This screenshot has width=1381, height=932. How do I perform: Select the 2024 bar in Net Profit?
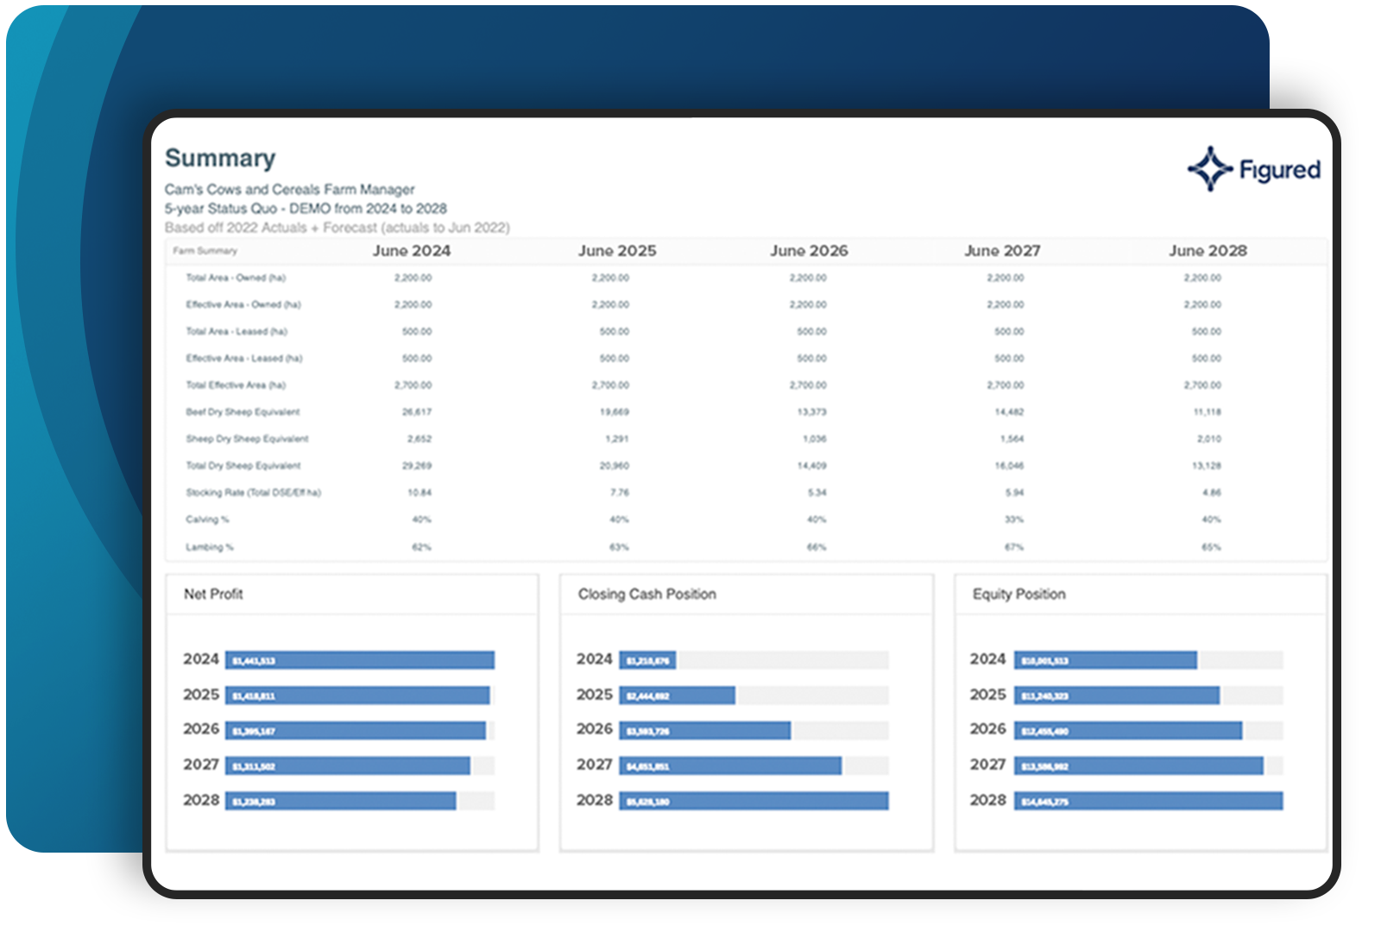coord(360,660)
